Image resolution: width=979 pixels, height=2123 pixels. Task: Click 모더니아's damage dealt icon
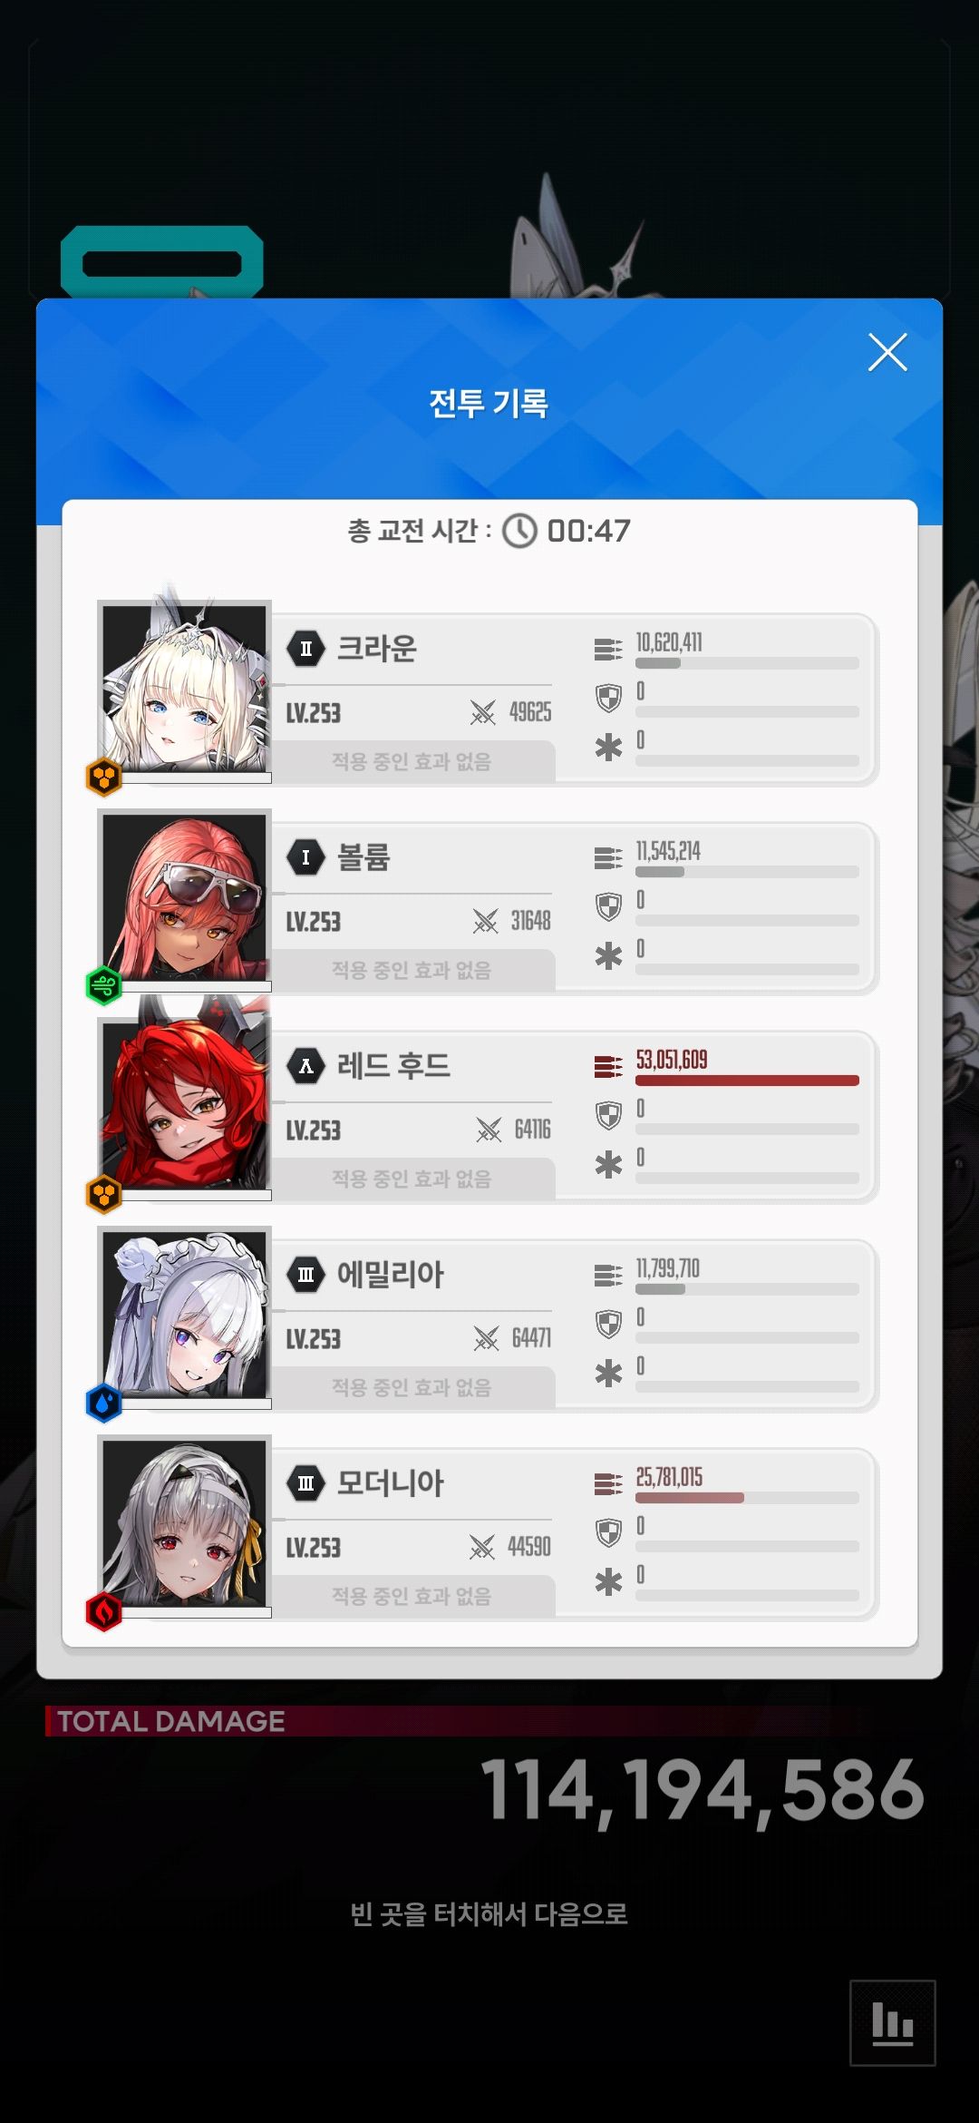(x=608, y=1484)
